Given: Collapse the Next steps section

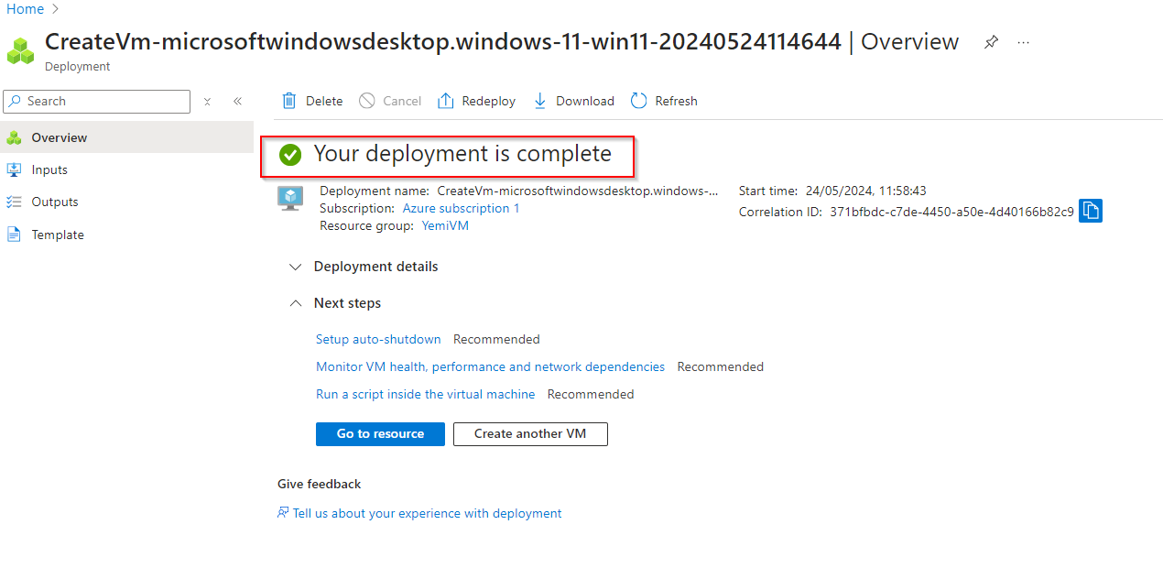Looking at the screenshot, I should point(295,303).
